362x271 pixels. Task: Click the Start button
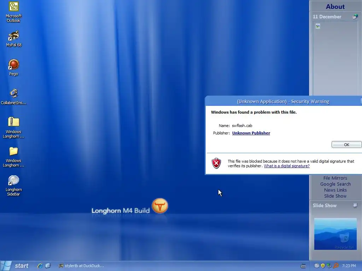click(15, 266)
